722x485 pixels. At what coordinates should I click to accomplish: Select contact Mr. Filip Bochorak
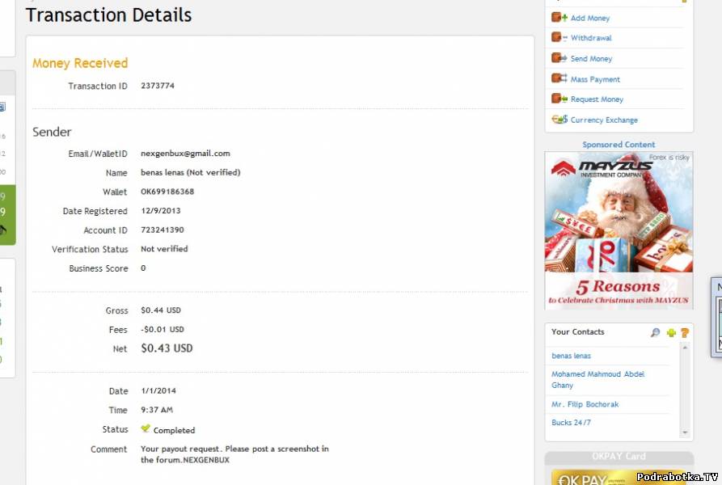tap(585, 404)
